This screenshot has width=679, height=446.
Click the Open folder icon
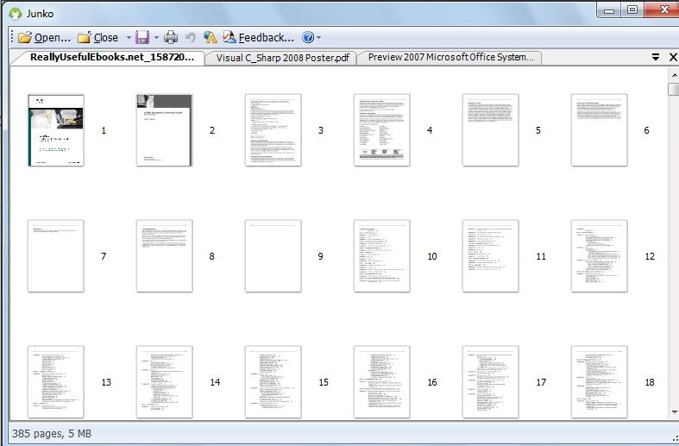25,38
